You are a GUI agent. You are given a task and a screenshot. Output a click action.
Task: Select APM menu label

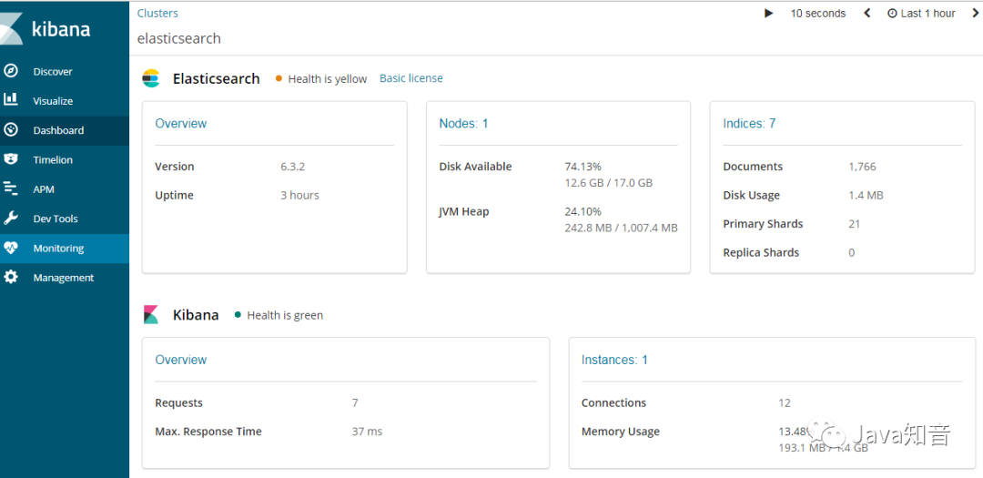click(x=44, y=189)
